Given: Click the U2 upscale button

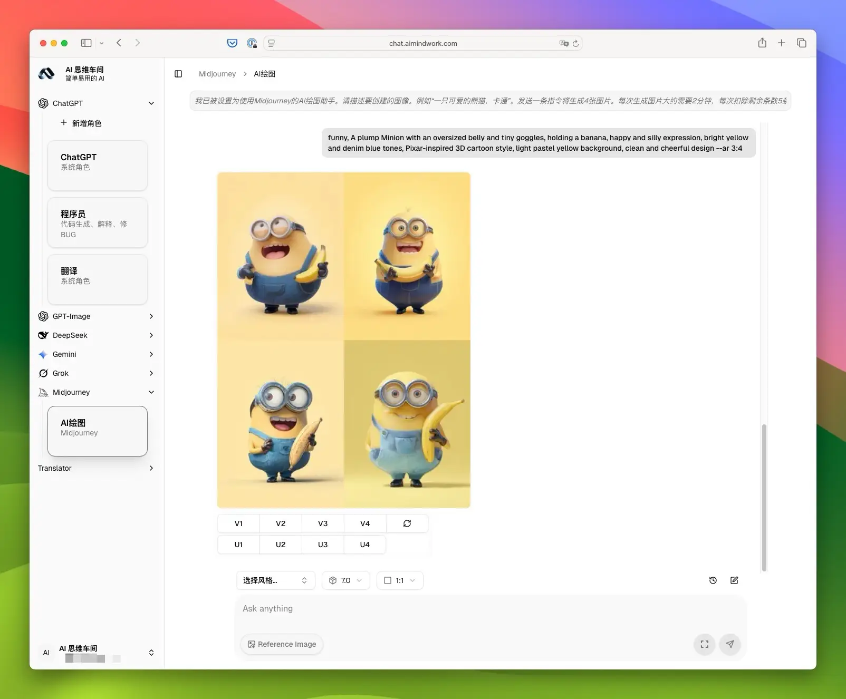Looking at the screenshot, I should pyautogui.click(x=281, y=545).
